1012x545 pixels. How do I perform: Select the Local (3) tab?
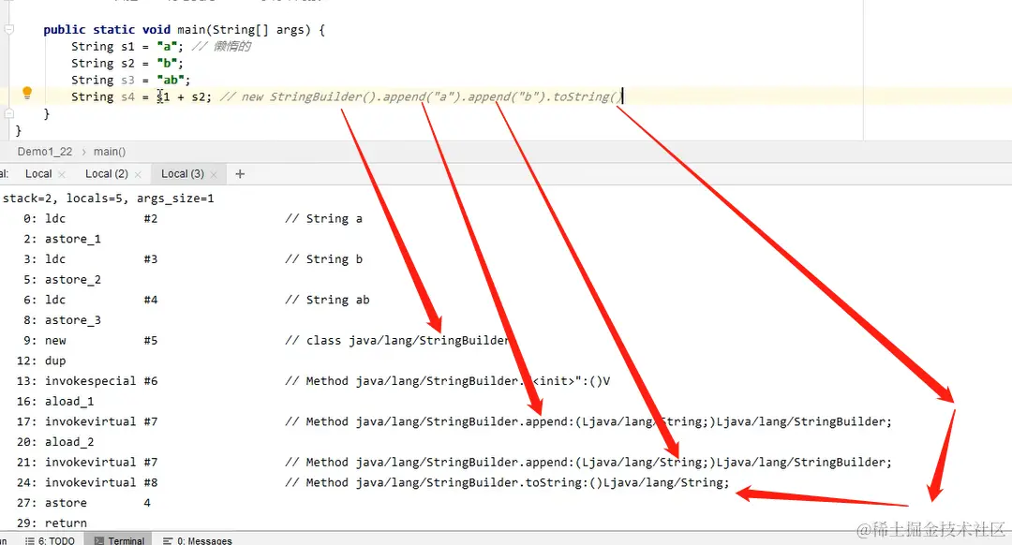pyautogui.click(x=183, y=173)
